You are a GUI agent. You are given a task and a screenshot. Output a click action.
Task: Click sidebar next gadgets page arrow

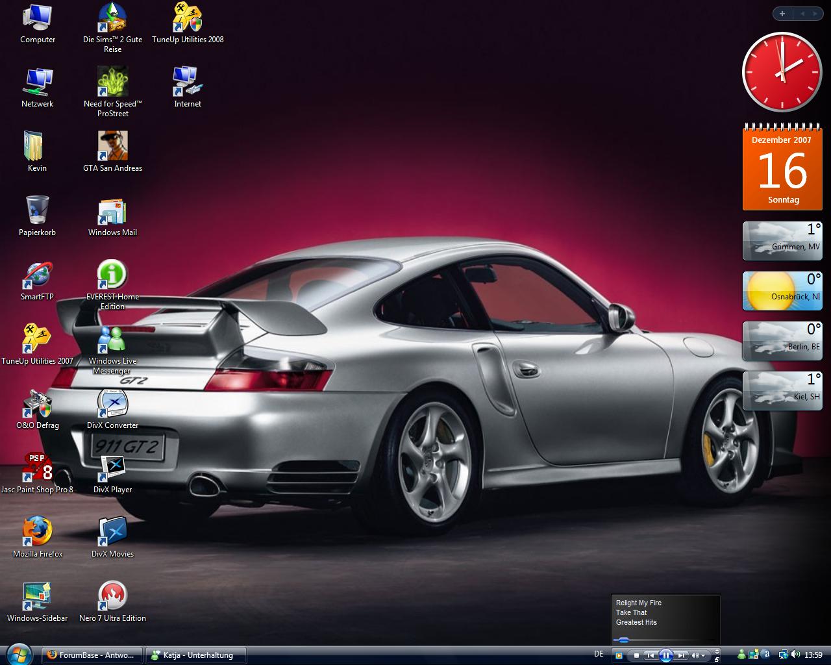815,14
